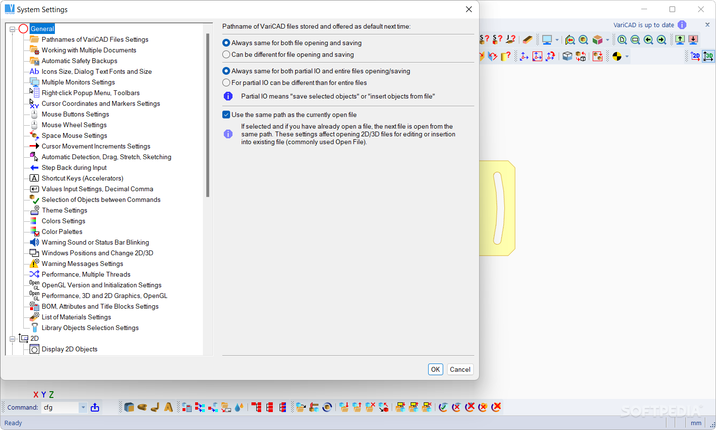Click the blue solid cube icon in bottom toolbar

tap(129, 407)
